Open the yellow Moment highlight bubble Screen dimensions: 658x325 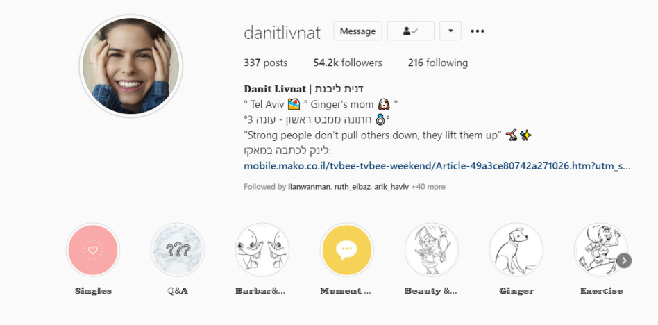(x=346, y=250)
